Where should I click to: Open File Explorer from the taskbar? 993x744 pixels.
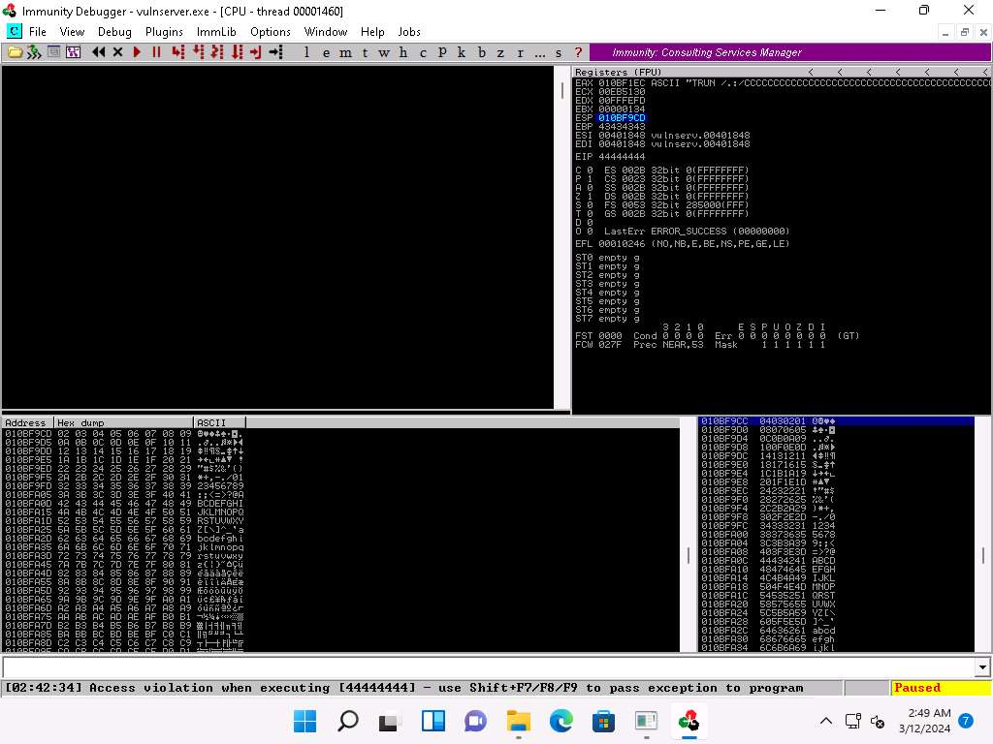tap(519, 721)
